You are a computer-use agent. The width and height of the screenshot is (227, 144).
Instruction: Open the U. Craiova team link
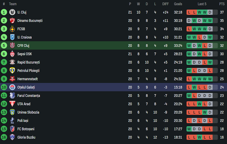(x=24, y=37)
